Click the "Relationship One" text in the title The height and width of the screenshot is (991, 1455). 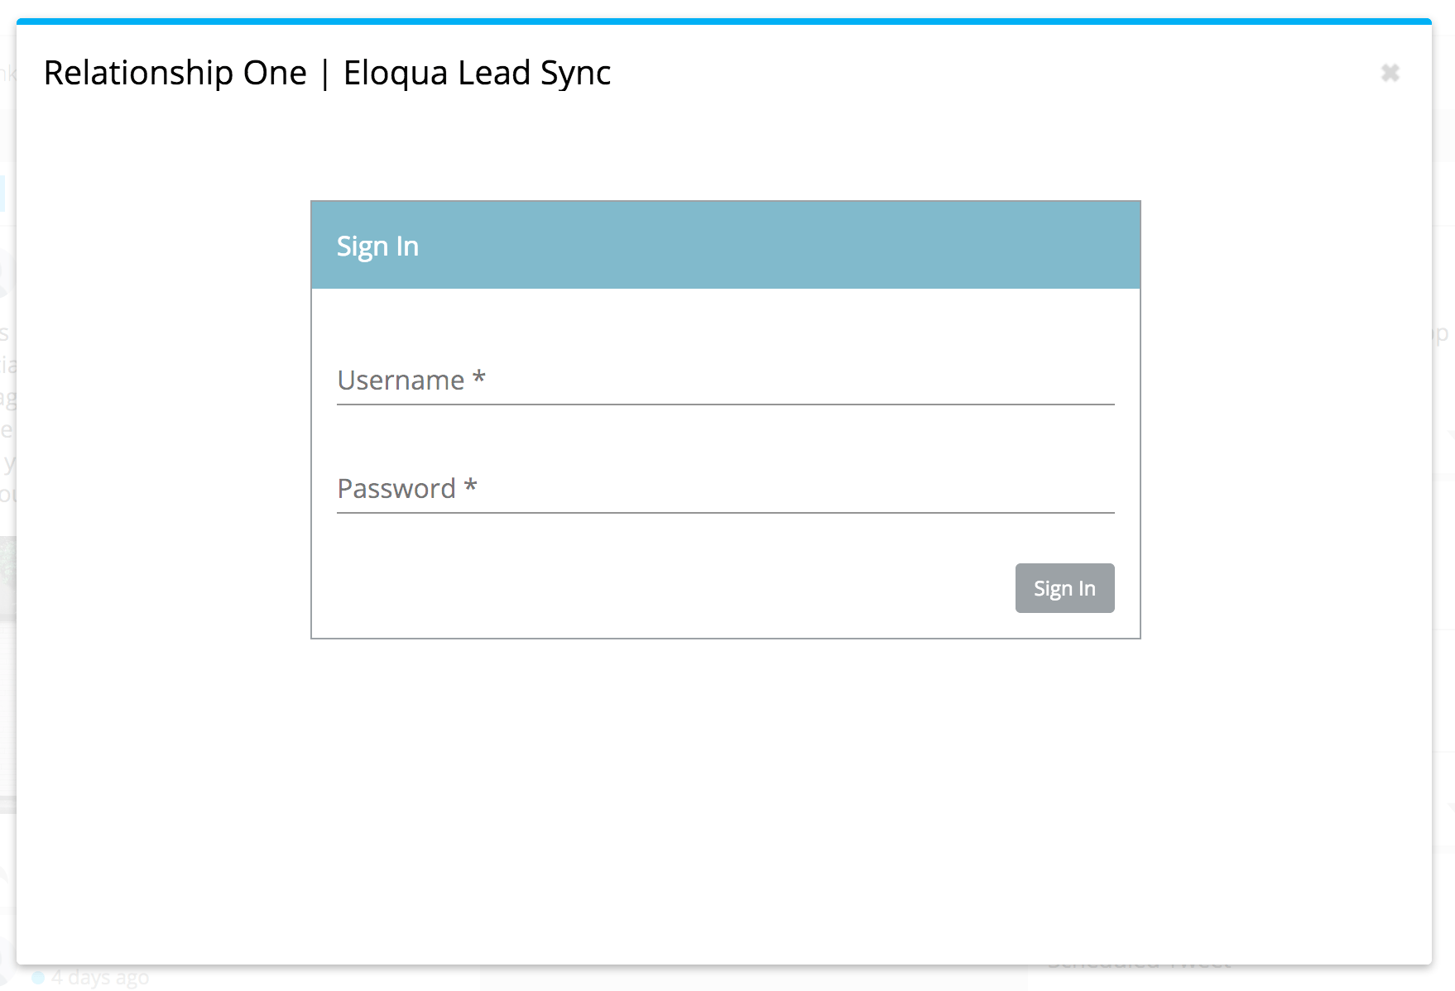coord(175,73)
